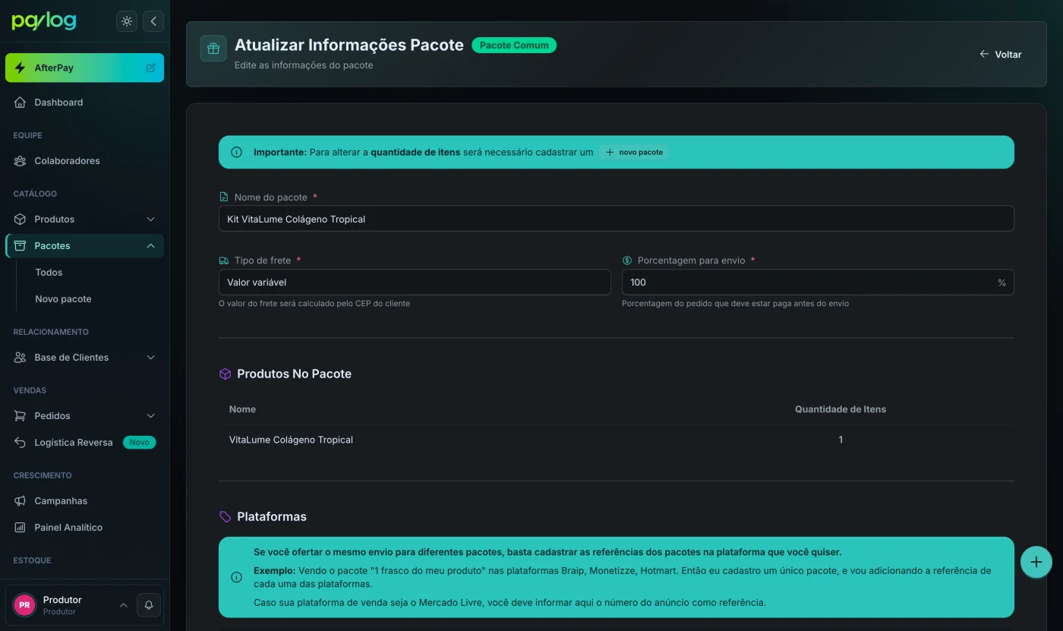1063x631 pixels.
Task: Click the Plataformas tag icon
Action: (x=225, y=517)
